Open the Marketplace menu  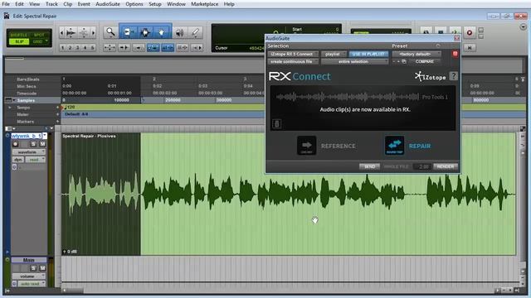(x=205, y=4)
